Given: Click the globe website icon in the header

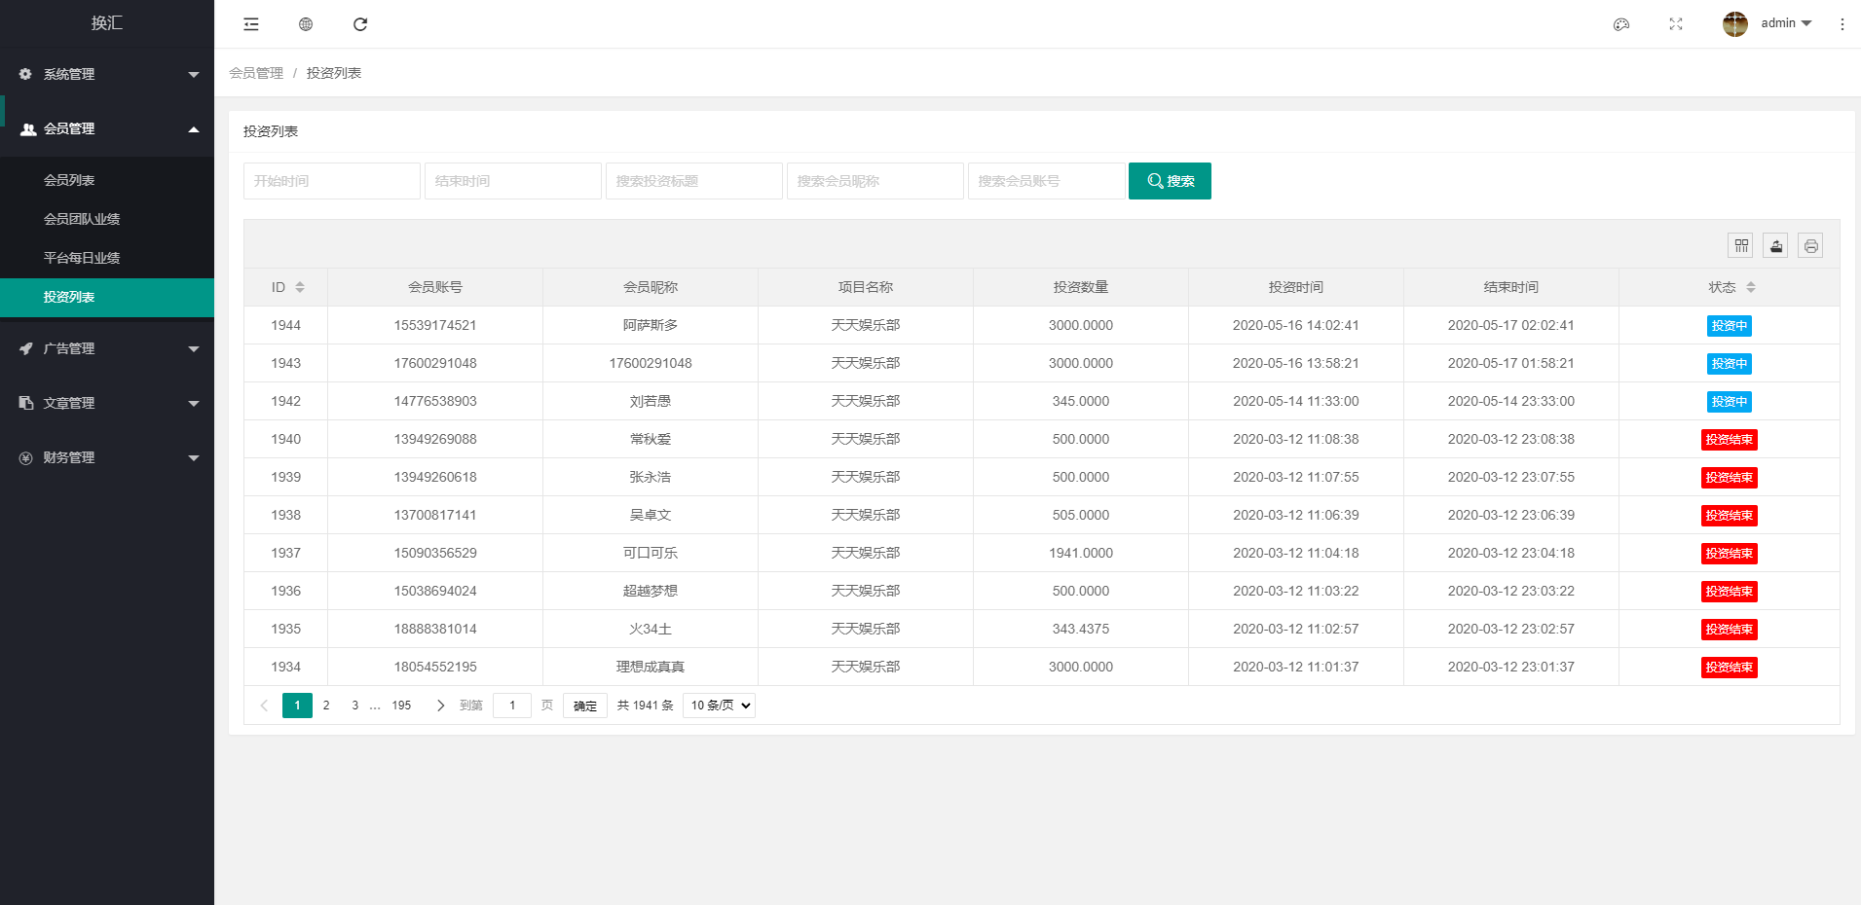Looking at the screenshot, I should pyautogui.click(x=306, y=24).
